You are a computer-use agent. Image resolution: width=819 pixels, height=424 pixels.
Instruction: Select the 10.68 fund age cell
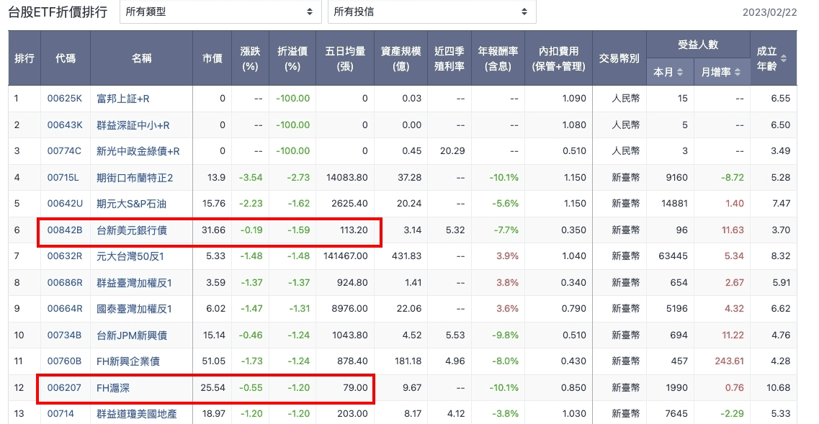[x=779, y=388]
